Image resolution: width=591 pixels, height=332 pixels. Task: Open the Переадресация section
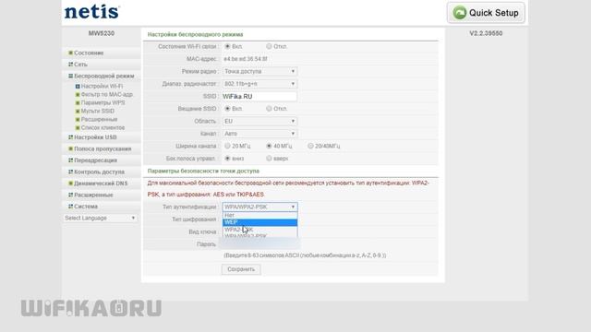click(95, 160)
